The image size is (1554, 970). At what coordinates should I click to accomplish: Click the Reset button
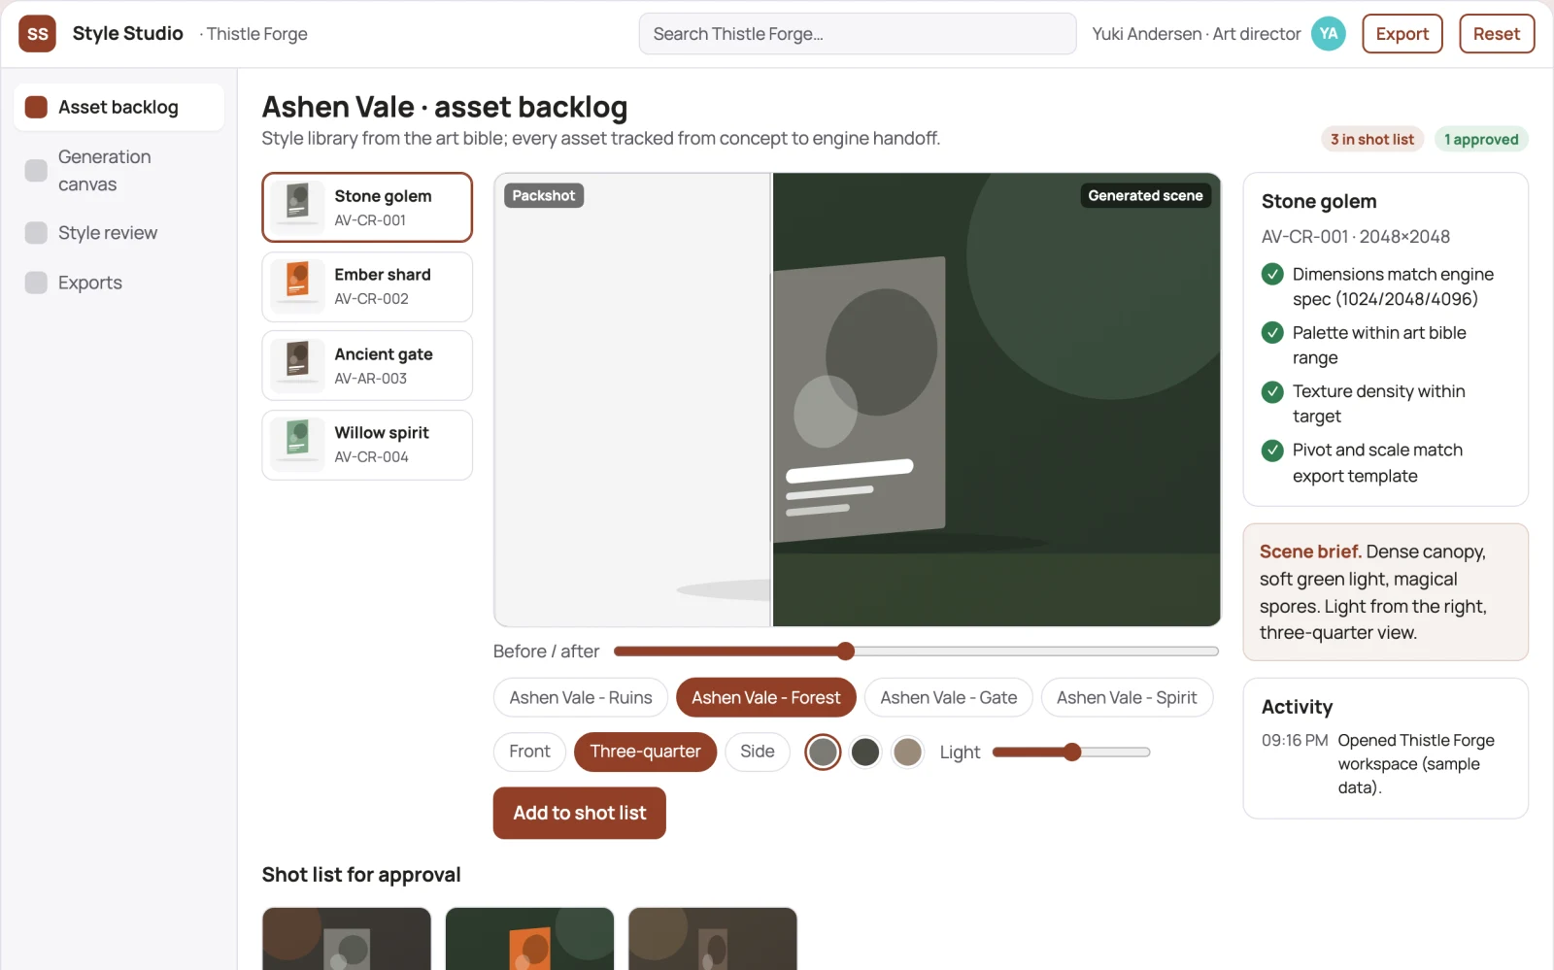[1496, 34]
